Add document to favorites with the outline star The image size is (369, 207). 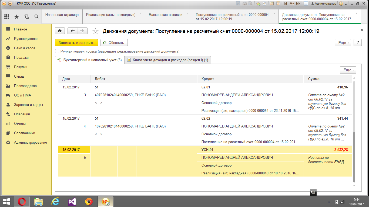(95, 31)
